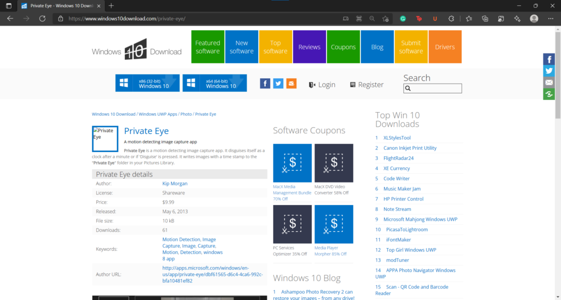Click the browser Back arrow
Image resolution: width=561 pixels, height=300 pixels.
[10, 19]
